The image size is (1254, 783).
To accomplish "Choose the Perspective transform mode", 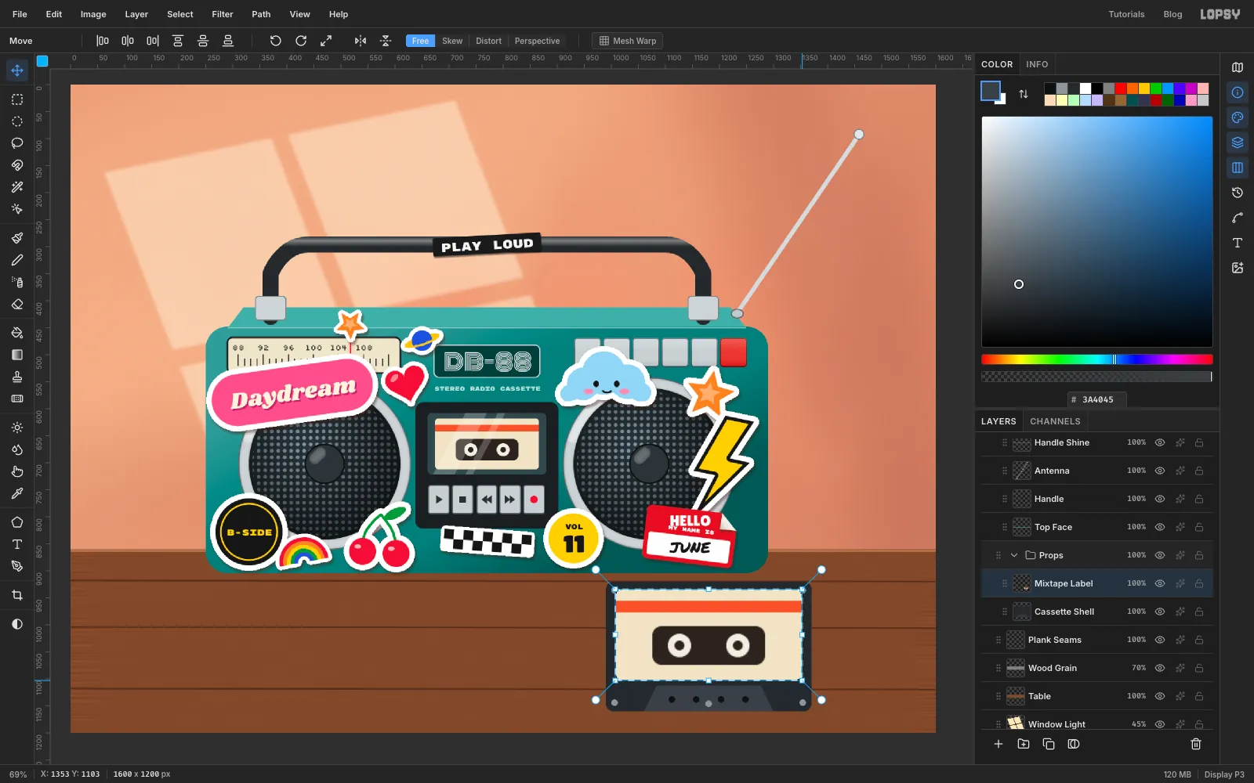I will (537, 41).
